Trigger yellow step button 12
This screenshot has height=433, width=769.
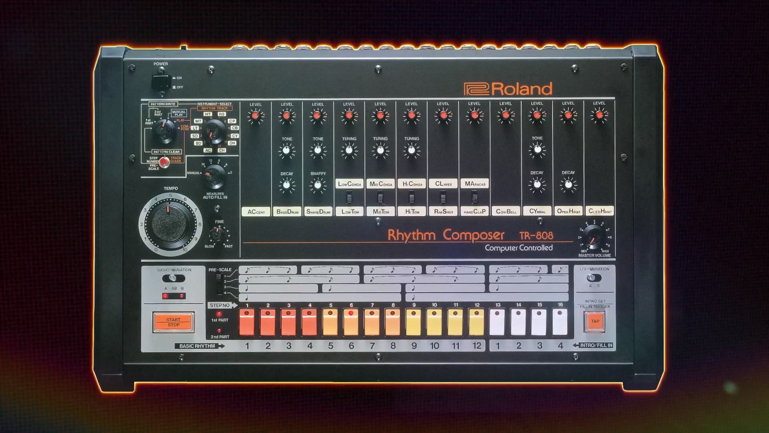pos(476,322)
